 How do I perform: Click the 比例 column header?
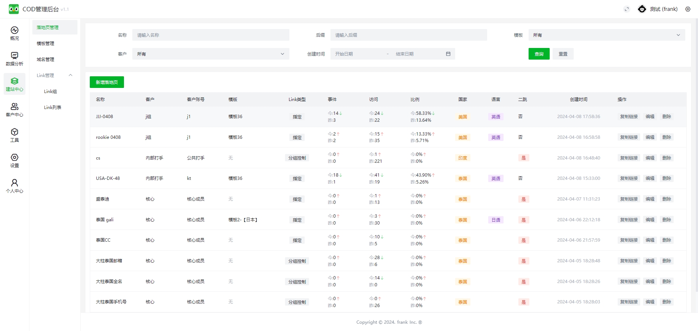click(x=415, y=99)
